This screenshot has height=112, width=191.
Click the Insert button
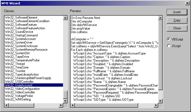pos(177,12)
